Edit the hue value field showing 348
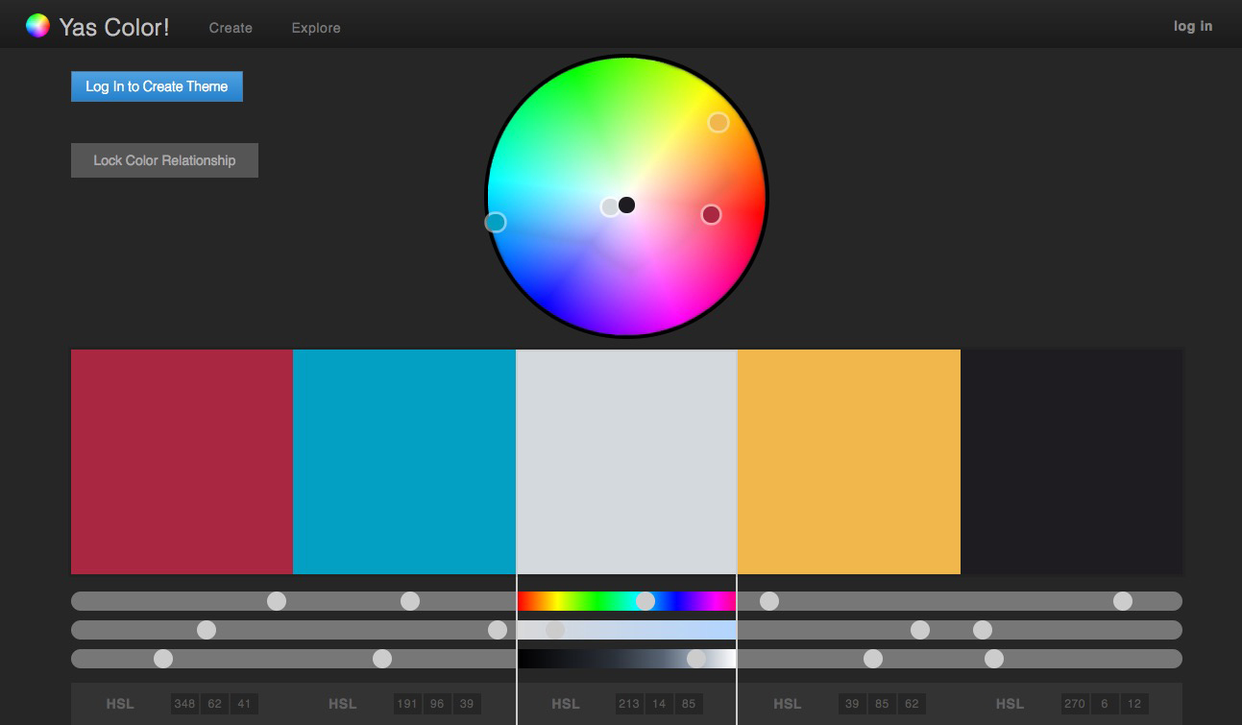The width and height of the screenshot is (1242, 725). tap(184, 704)
